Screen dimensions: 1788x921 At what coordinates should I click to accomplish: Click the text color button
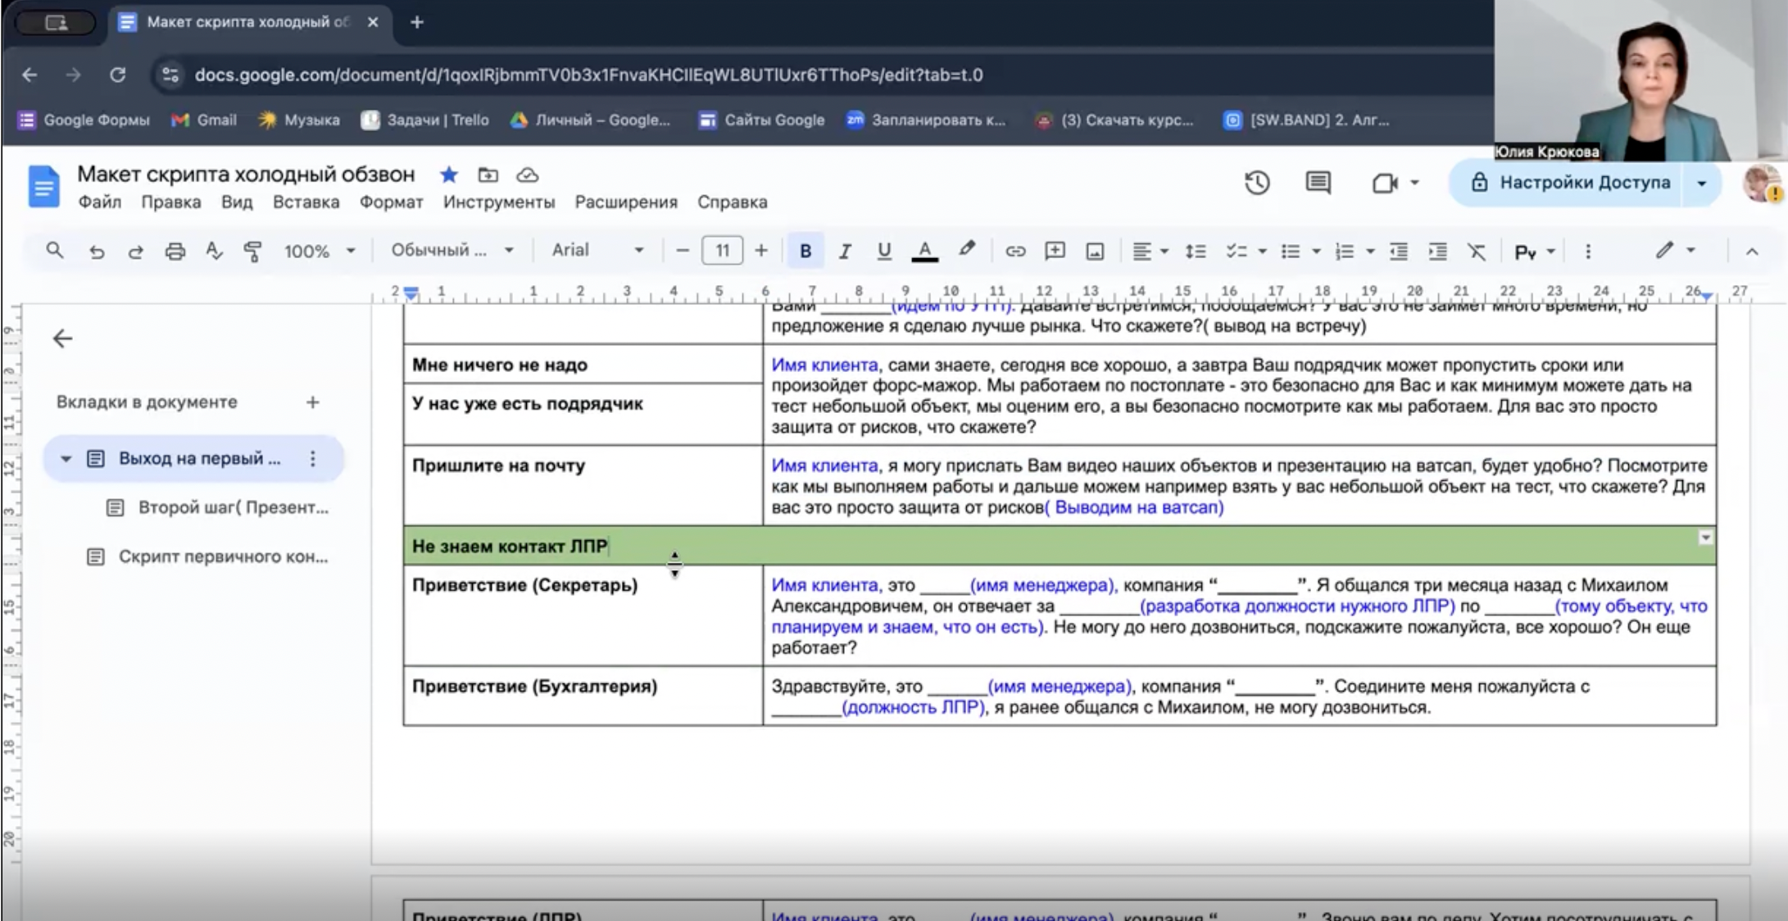pyautogui.click(x=924, y=251)
